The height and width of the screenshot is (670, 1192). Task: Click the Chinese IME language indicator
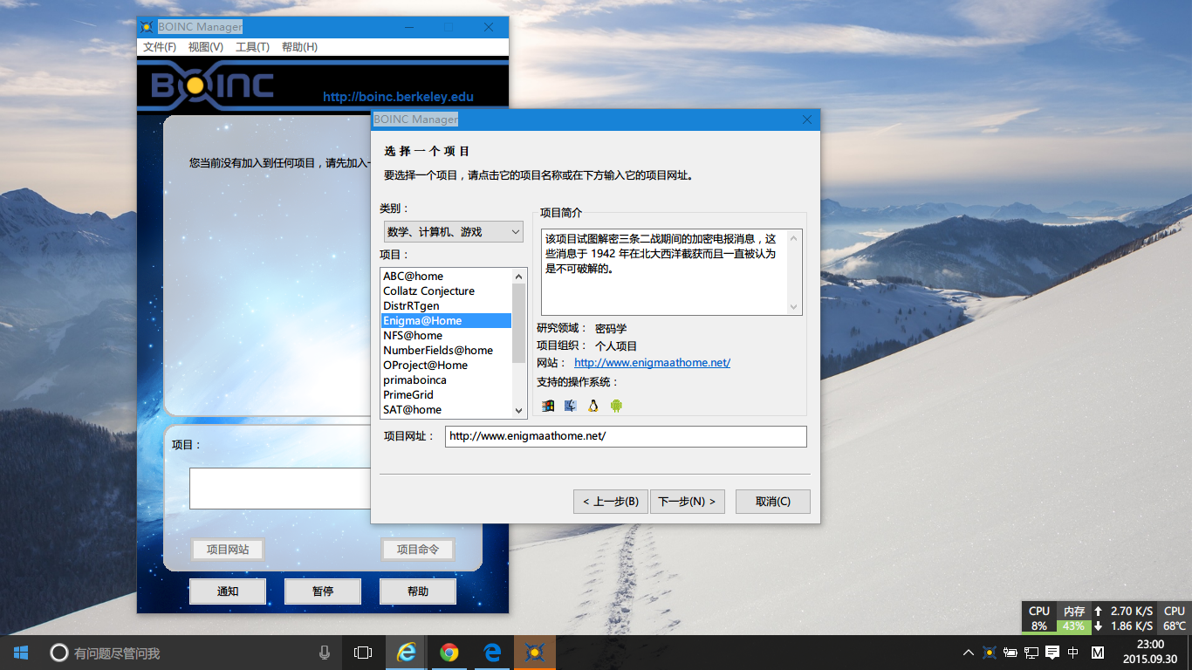1073,653
